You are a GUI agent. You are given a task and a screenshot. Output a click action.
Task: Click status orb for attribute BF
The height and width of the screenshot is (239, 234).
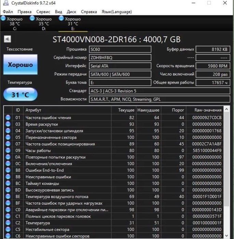coord(8,203)
